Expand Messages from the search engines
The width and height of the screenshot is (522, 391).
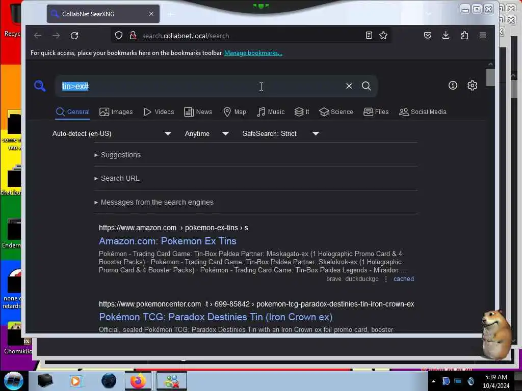pos(154,202)
